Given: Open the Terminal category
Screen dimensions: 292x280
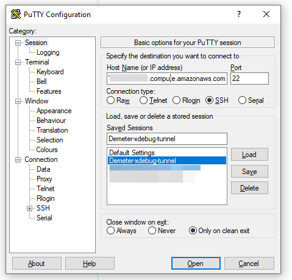Looking at the screenshot, I should click(x=37, y=62).
